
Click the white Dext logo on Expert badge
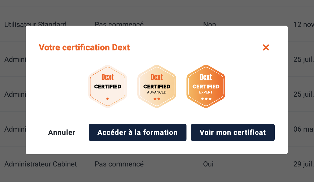(206, 77)
